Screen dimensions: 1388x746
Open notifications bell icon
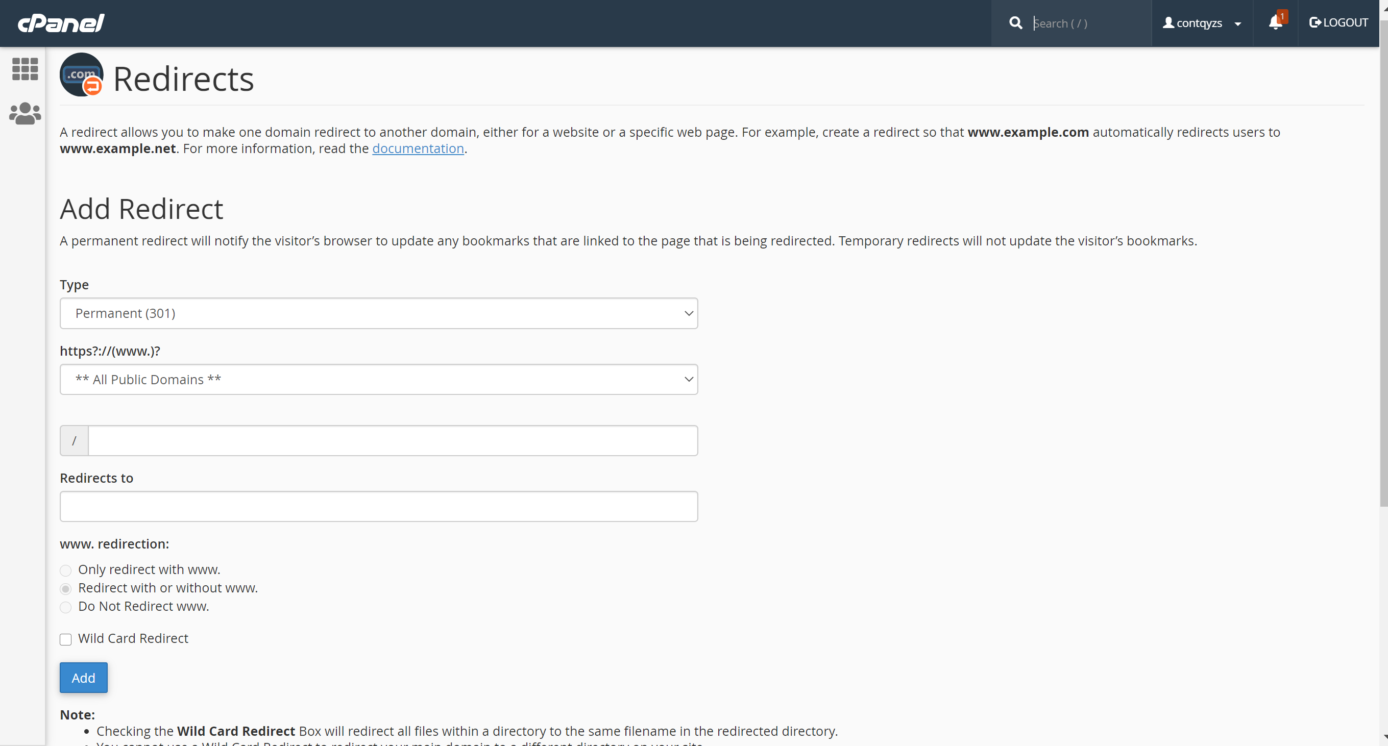click(1275, 22)
